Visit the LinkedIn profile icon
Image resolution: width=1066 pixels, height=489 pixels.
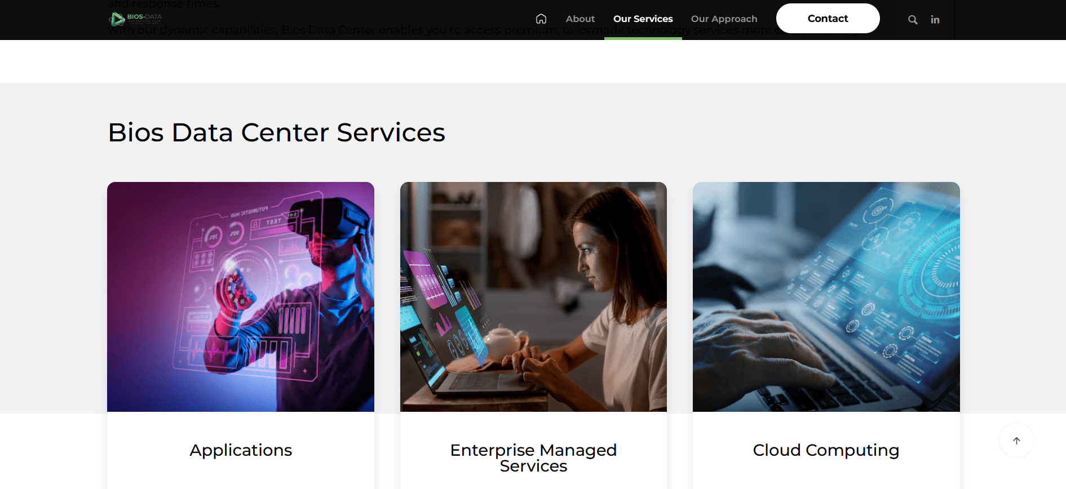click(935, 20)
